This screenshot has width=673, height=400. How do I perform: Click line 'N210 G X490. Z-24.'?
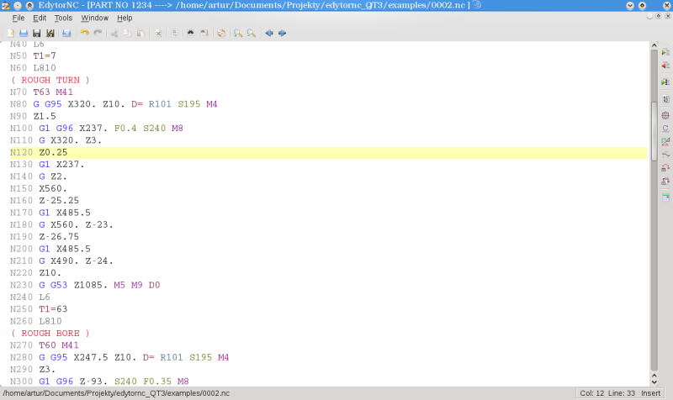click(61, 261)
